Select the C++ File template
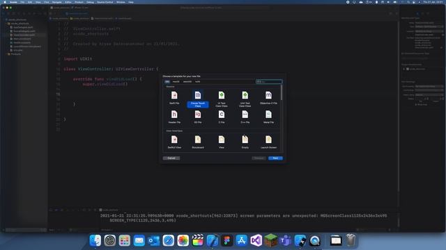 (x=245, y=117)
